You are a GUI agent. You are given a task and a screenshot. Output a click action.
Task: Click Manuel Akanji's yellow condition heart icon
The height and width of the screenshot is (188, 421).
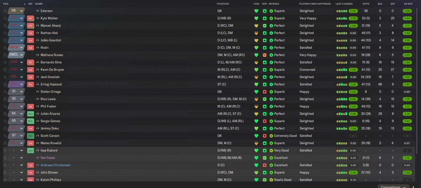(x=257, y=26)
